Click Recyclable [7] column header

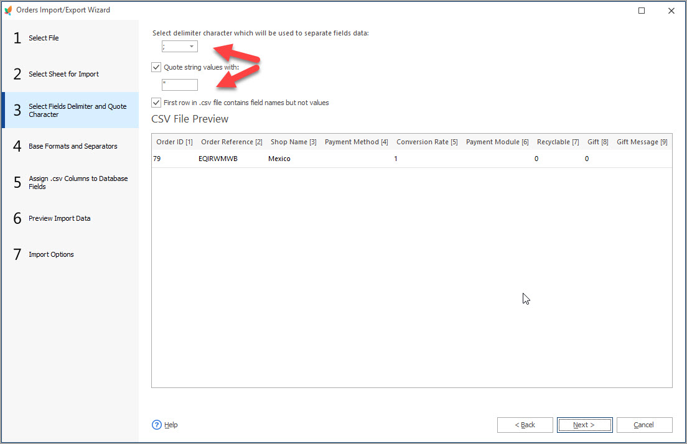coord(558,142)
